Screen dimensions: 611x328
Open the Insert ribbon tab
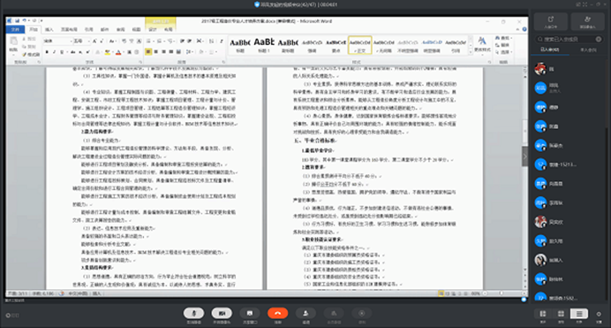tap(49, 29)
